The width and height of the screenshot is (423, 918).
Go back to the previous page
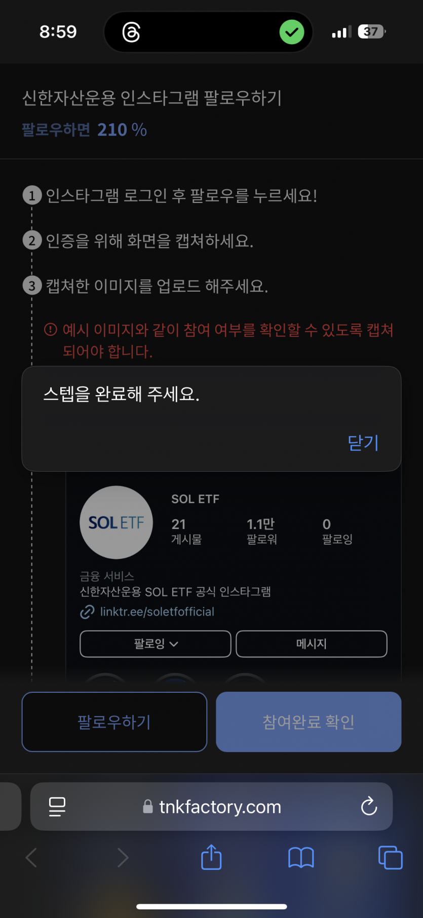tap(31, 858)
